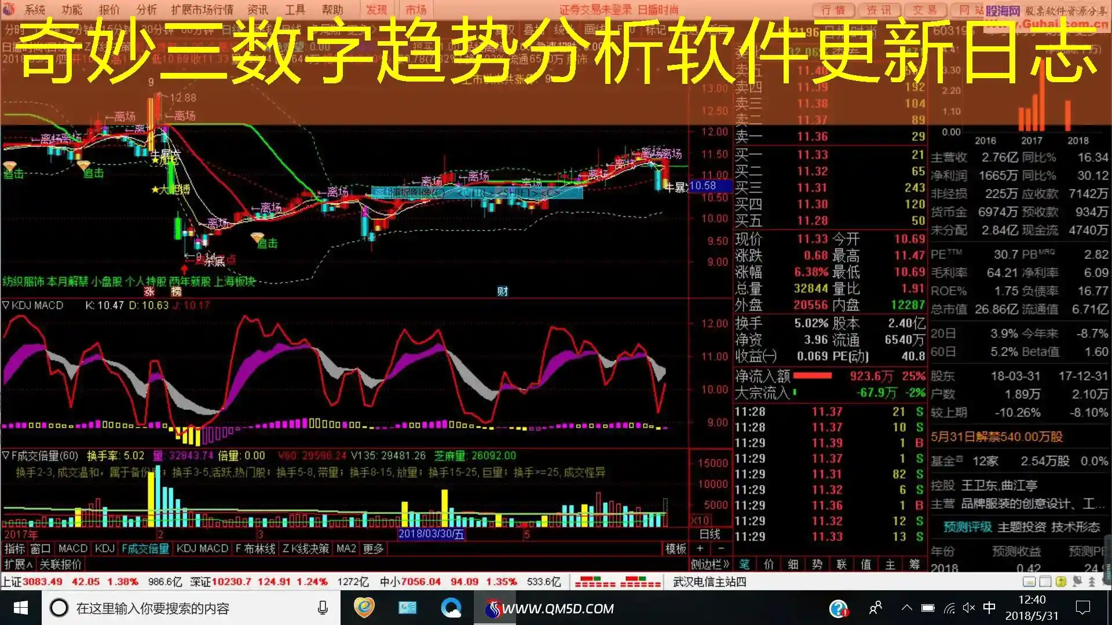
Task: Open the 更多 more indicators list
Action: coord(373,548)
